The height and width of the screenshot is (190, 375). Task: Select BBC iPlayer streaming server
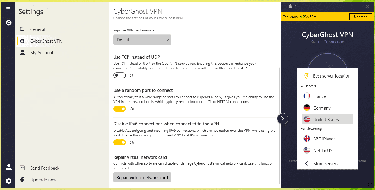coord(324,139)
